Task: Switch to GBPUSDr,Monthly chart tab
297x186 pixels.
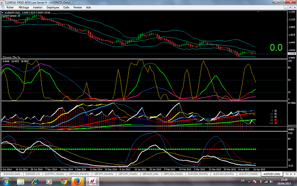Action: click(x=79, y=174)
